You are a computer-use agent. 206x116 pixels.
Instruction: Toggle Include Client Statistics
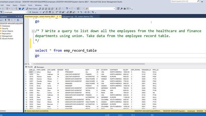(63, 12)
